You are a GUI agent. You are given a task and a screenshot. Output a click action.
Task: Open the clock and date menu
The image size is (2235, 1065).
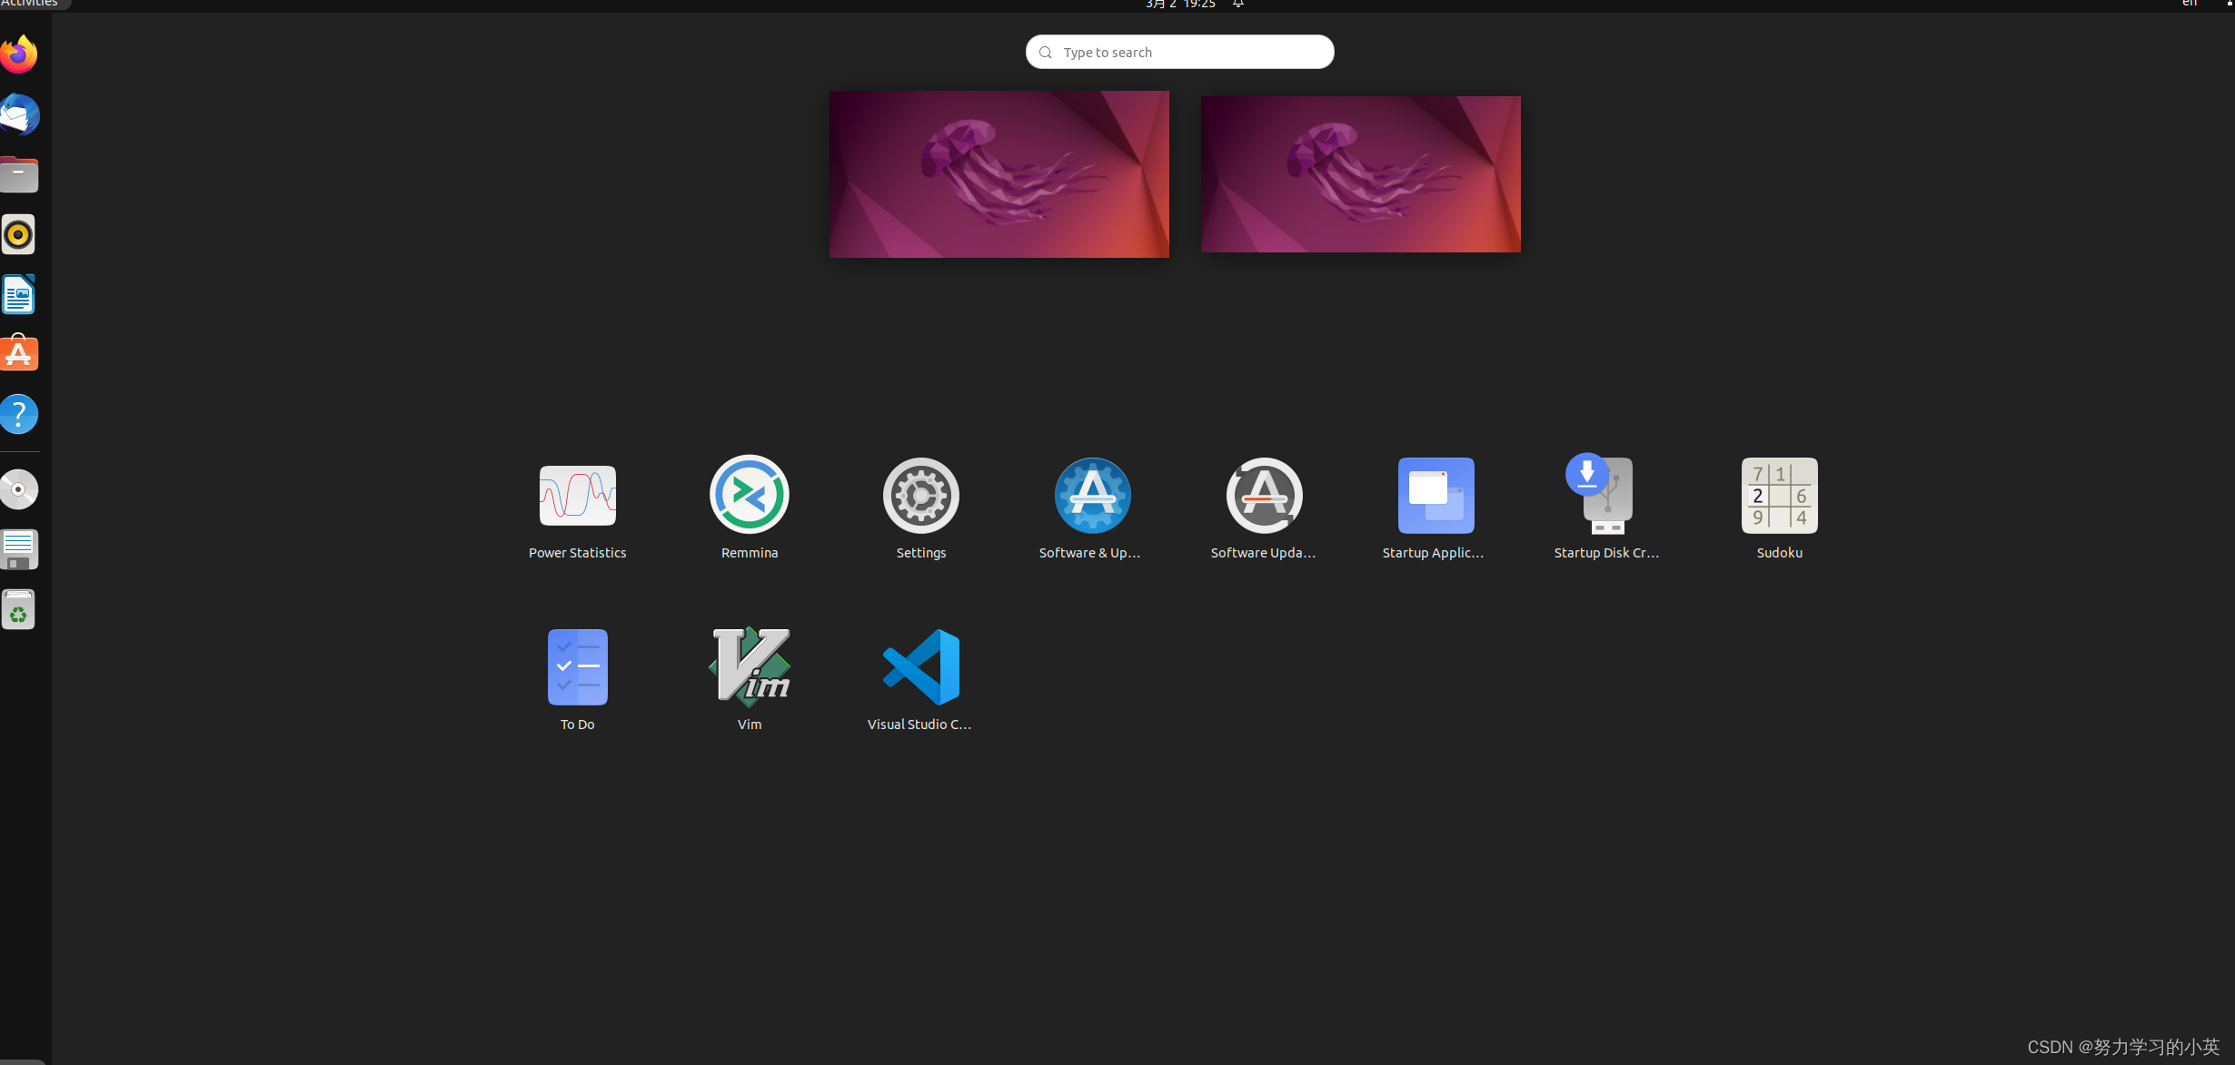(1180, 5)
